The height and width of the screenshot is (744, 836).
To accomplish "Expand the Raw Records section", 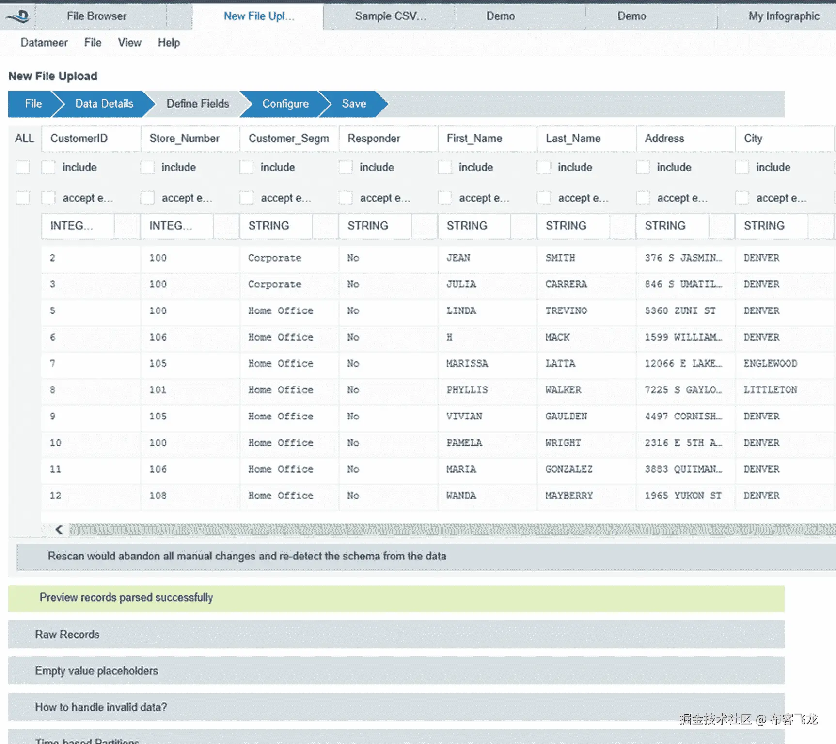I will 396,635.
